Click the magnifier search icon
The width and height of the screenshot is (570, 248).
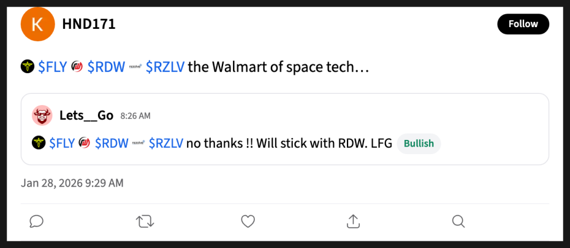[x=458, y=221]
